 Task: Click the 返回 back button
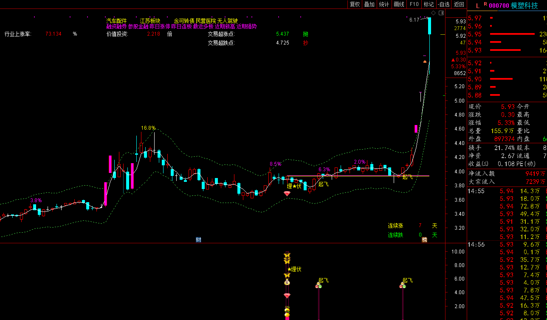[x=459, y=4]
